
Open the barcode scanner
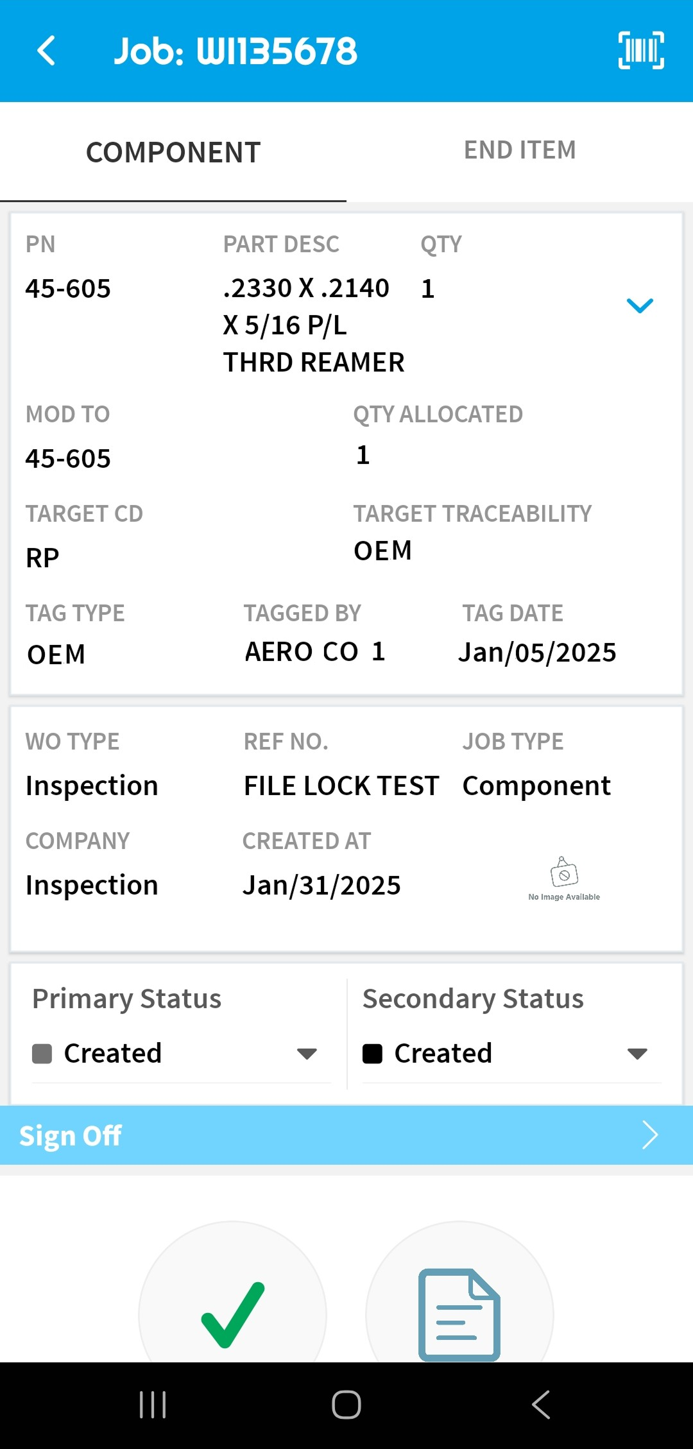pos(640,50)
